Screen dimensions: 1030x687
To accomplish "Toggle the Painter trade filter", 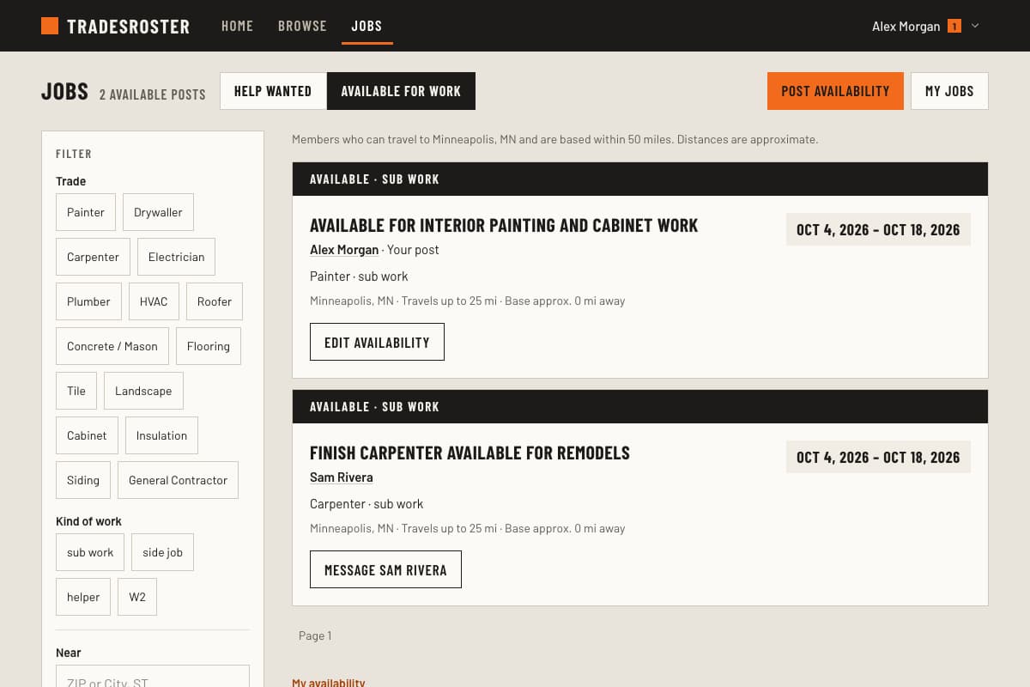I will pos(86,212).
